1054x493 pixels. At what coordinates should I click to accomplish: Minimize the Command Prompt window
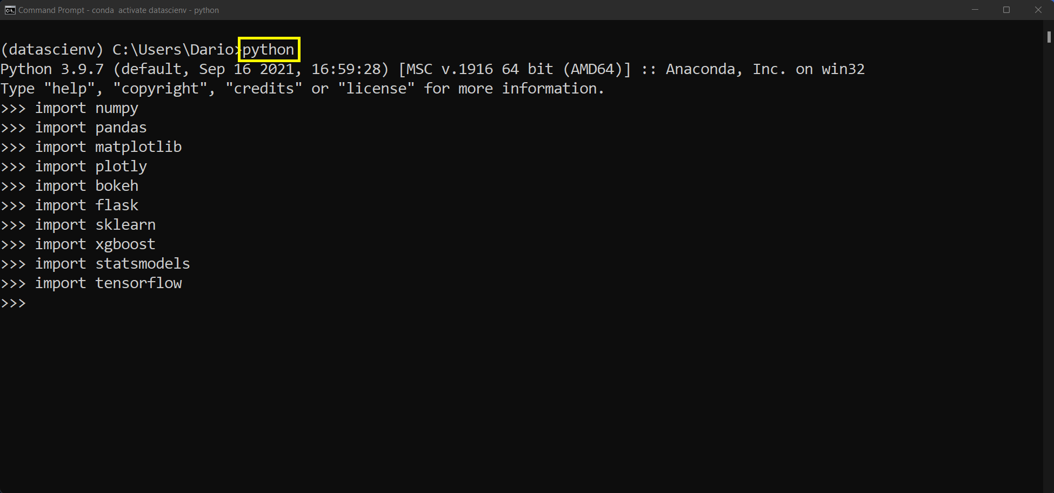point(975,10)
